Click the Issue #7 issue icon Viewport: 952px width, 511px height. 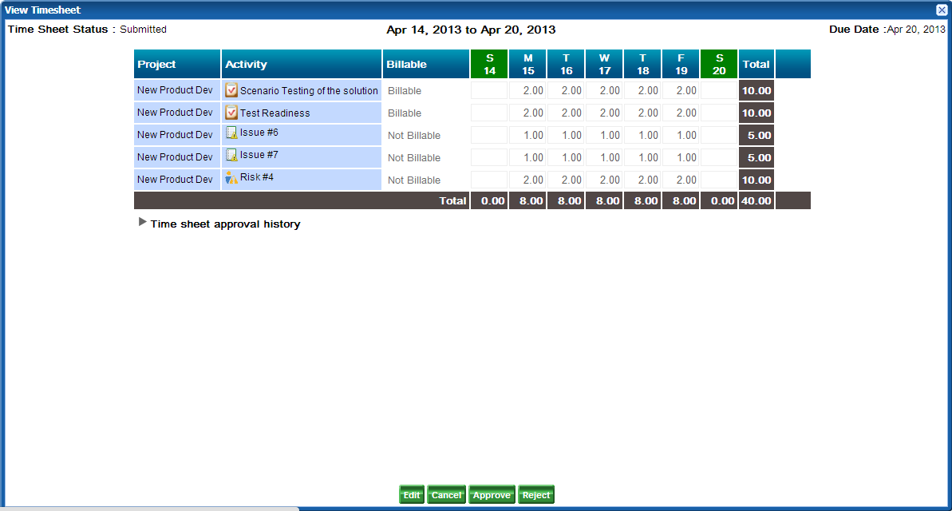[231, 155]
